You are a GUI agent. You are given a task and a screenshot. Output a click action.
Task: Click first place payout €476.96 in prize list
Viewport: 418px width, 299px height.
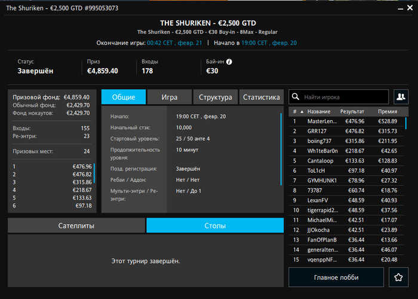(82, 167)
